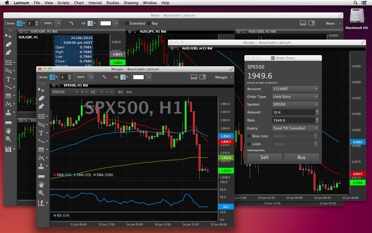Click the Rate field showing 1949.9

point(294,120)
